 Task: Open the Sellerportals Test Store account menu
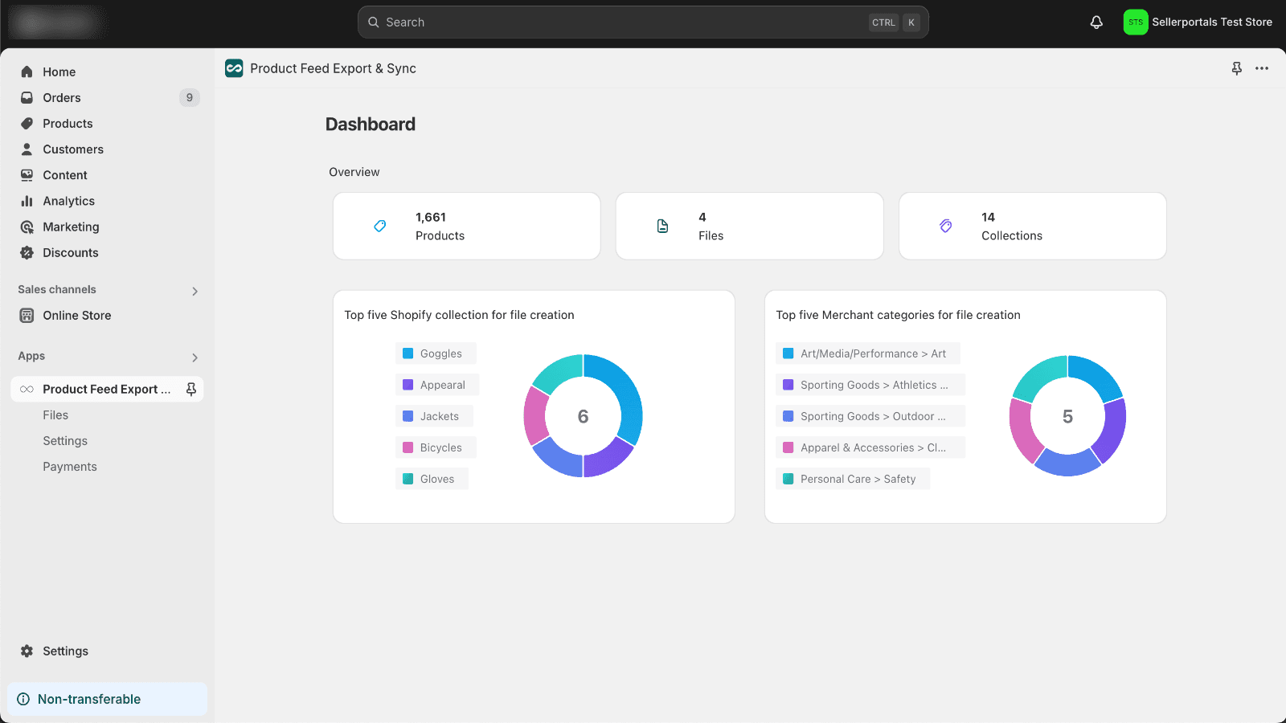pyautogui.click(x=1198, y=22)
